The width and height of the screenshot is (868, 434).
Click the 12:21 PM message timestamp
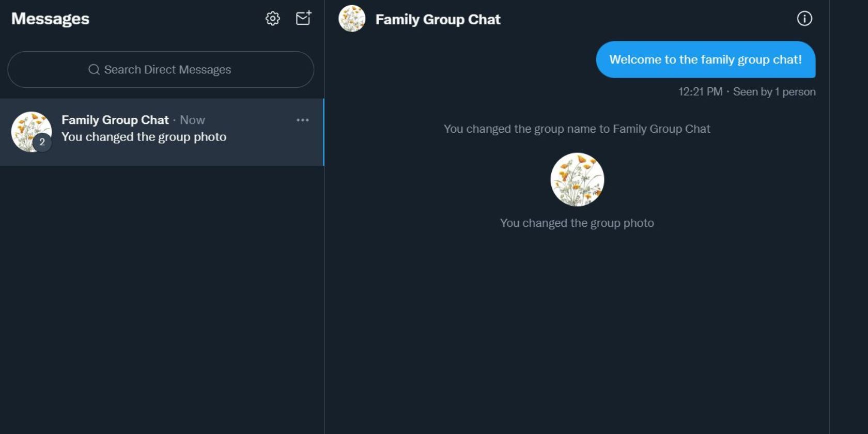point(700,92)
